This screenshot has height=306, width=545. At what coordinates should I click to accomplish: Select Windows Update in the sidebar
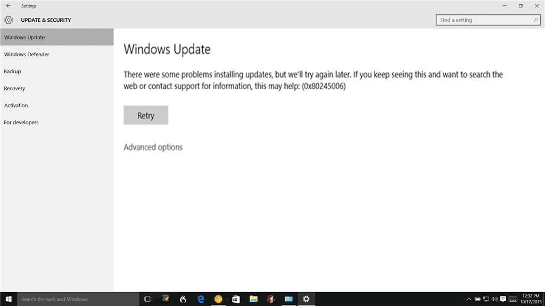[57, 37]
